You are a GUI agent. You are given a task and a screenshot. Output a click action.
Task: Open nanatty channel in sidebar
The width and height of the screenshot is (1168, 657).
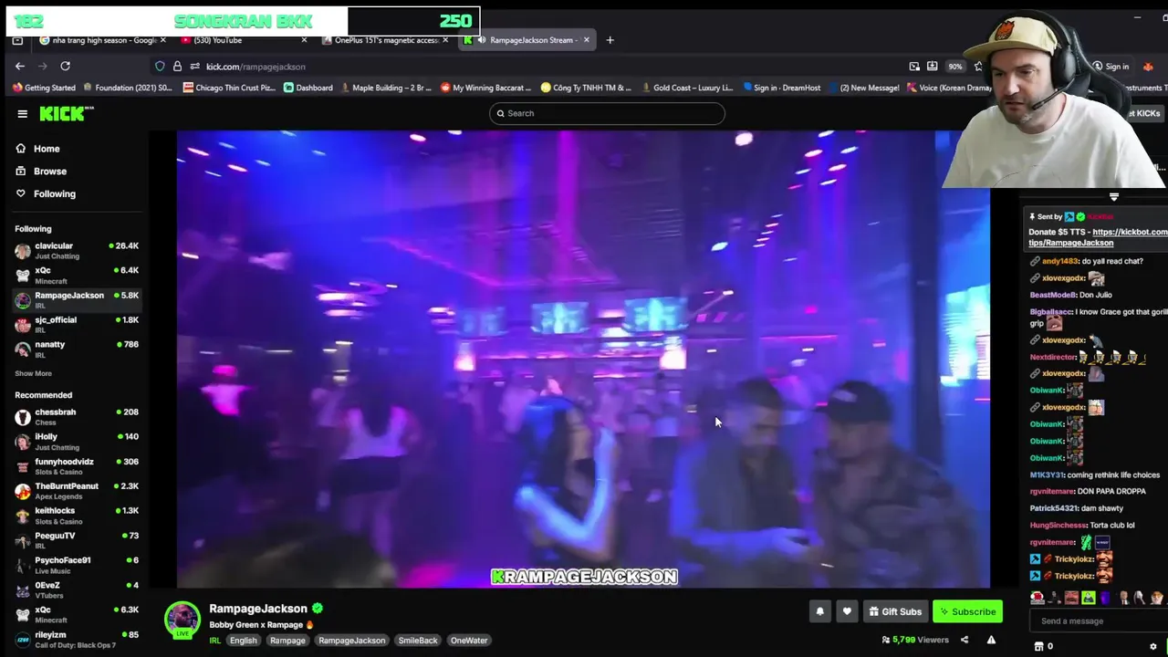[x=77, y=349]
